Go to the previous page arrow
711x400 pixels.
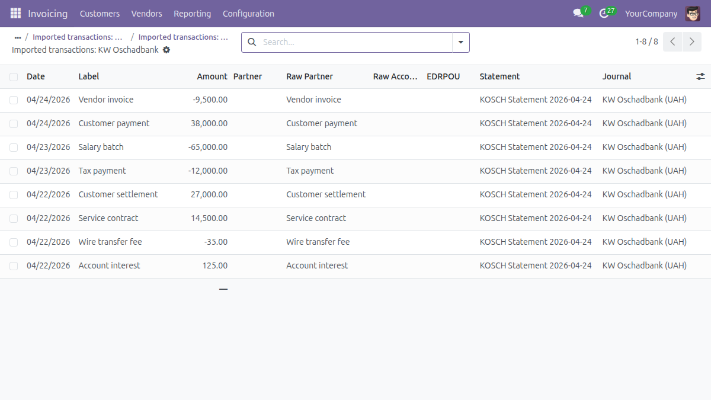coord(672,42)
